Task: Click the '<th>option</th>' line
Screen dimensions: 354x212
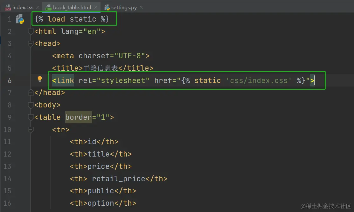Action: (x=103, y=203)
